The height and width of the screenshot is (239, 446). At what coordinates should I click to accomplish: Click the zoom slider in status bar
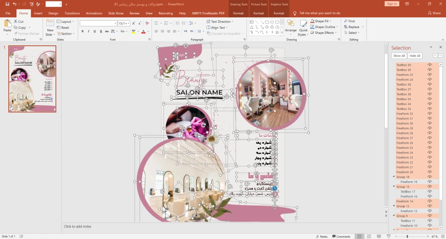click(x=407, y=237)
